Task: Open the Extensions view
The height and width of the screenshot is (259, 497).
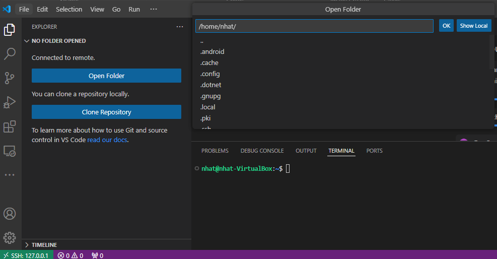Action: [x=10, y=126]
